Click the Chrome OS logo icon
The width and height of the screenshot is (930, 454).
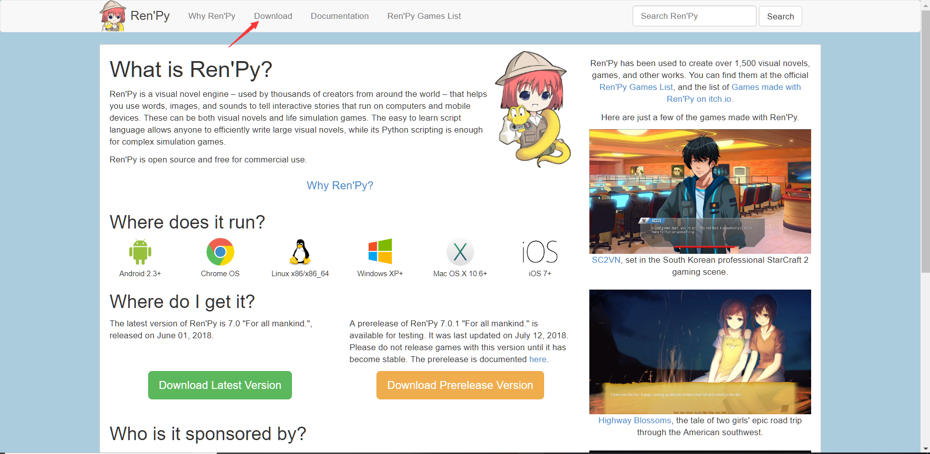[220, 252]
